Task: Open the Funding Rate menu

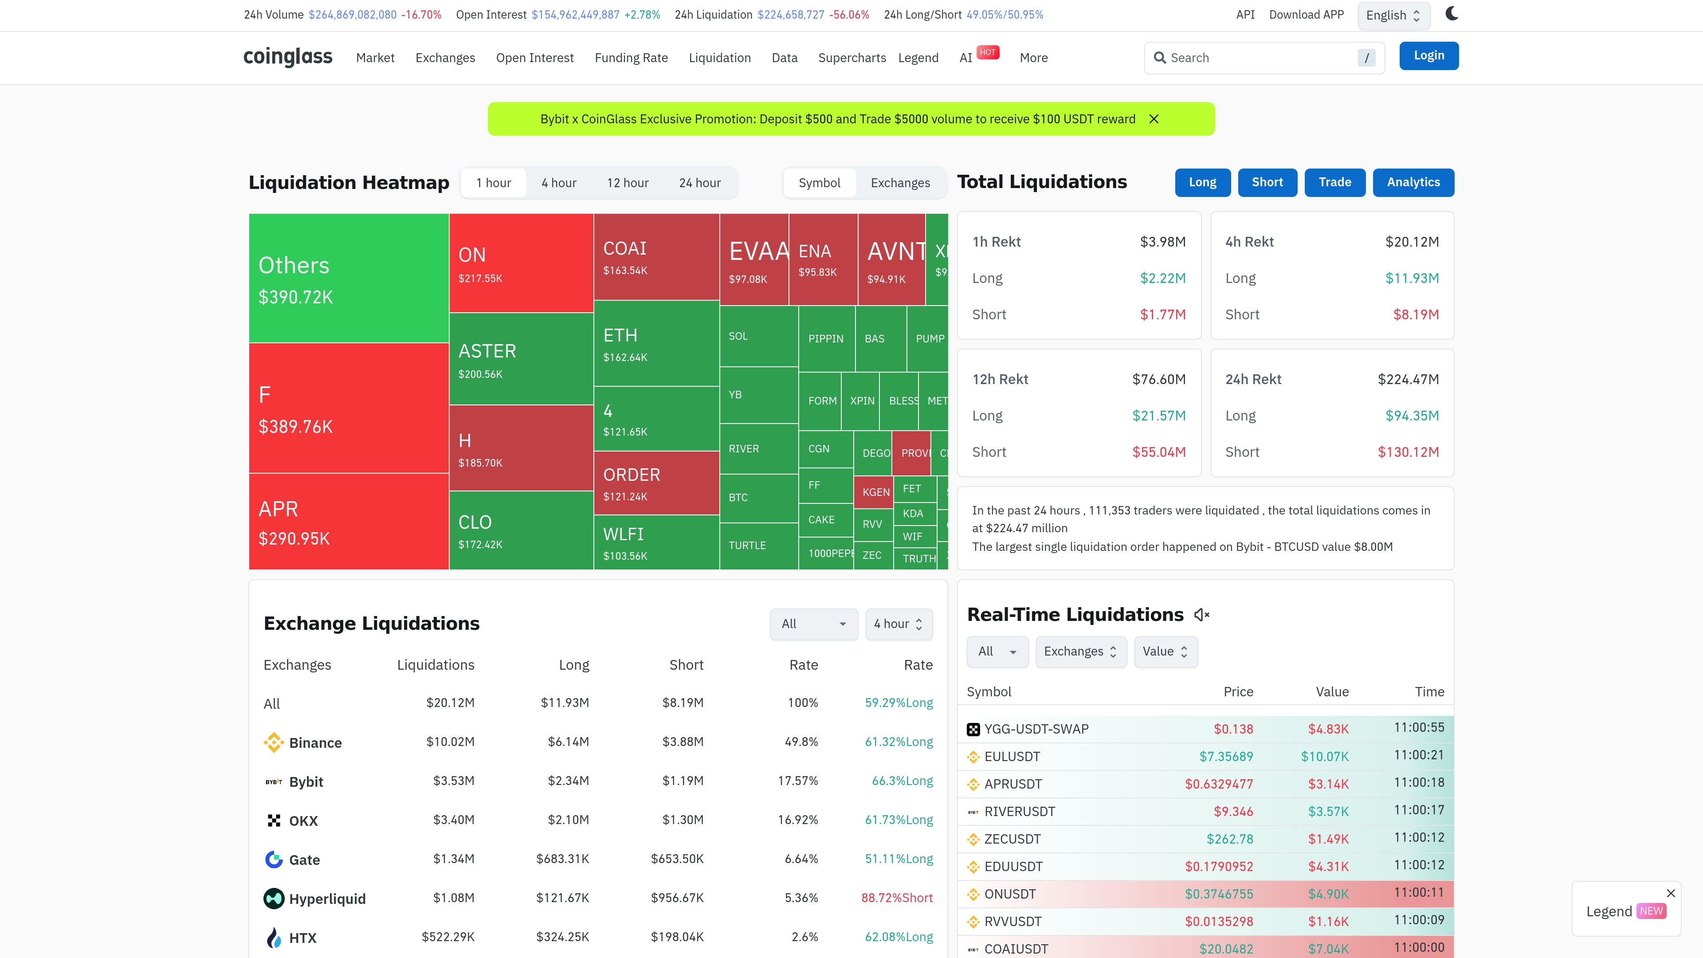Action: coord(631,58)
